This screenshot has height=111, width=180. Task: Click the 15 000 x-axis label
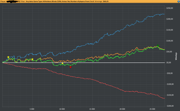(x=92, y=109)
